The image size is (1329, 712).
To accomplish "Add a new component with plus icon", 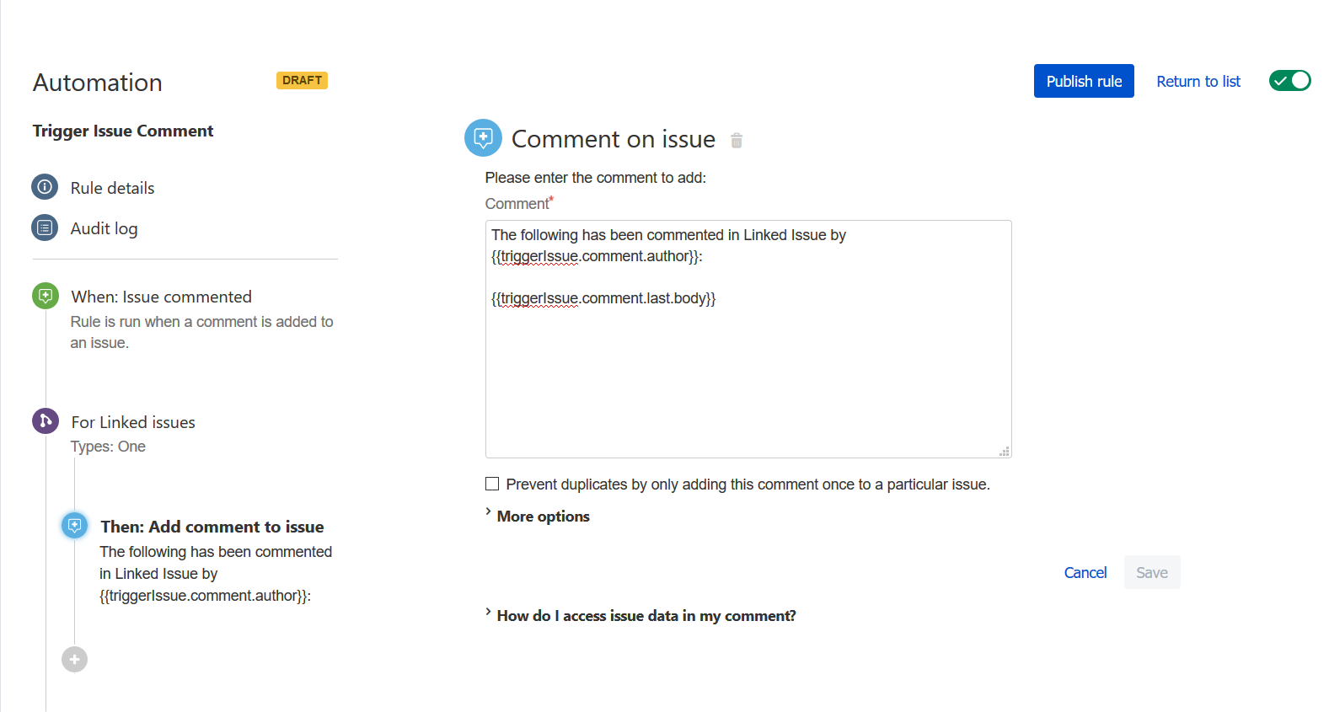I will 74,659.
